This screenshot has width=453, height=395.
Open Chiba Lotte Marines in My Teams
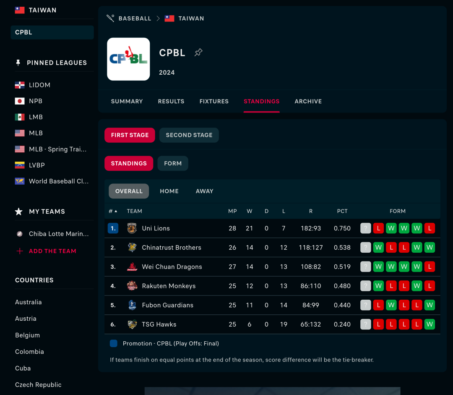pos(59,234)
